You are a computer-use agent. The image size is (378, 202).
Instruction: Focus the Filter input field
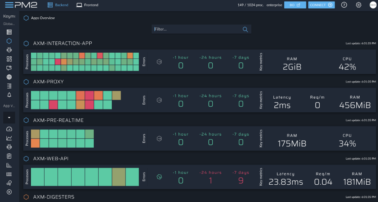(201, 29)
